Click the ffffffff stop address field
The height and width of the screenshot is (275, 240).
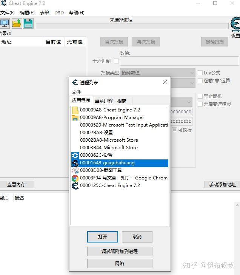[x=182, y=121]
